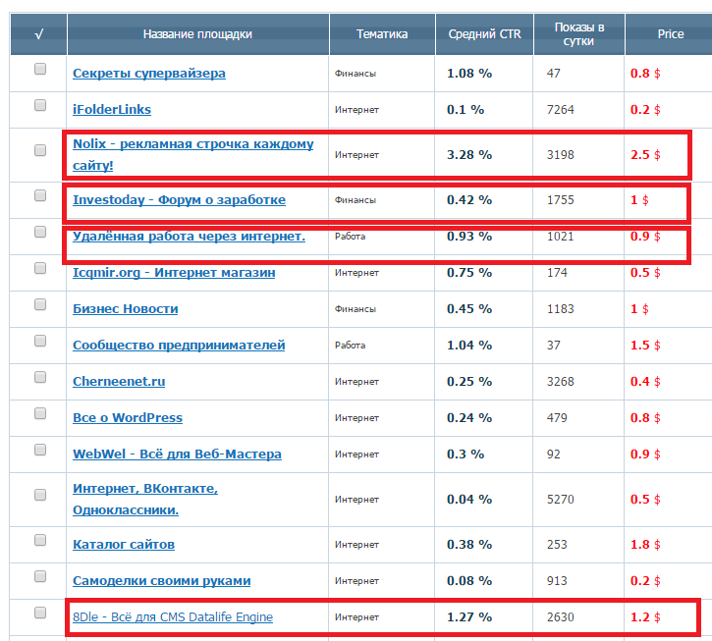Follow the Бизнес Новости link
Image resolution: width=712 pixels, height=641 pixels.
(126, 308)
